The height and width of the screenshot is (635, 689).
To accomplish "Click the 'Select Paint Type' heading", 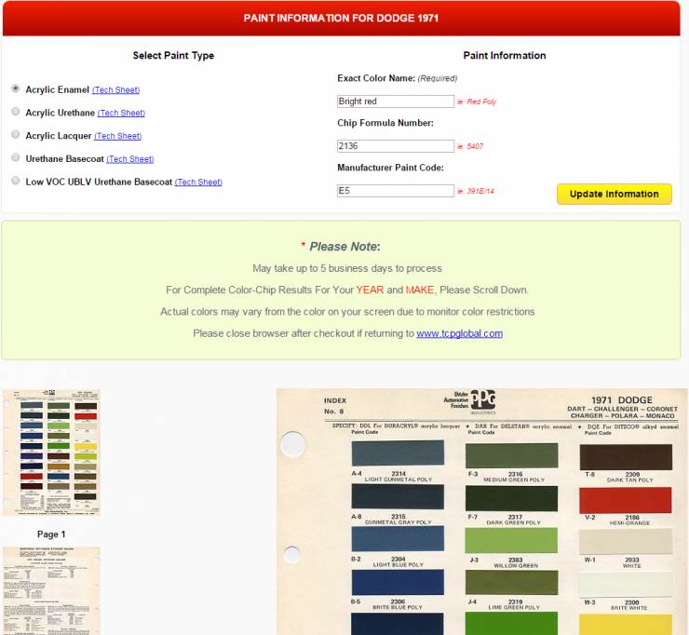I will point(173,55).
